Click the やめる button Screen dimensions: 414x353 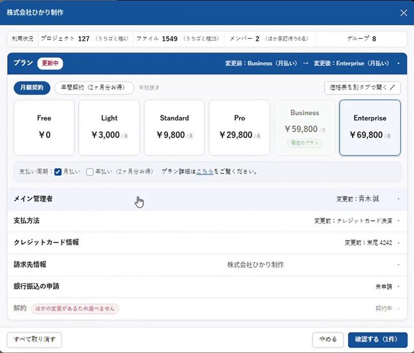click(x=328, y=340)
